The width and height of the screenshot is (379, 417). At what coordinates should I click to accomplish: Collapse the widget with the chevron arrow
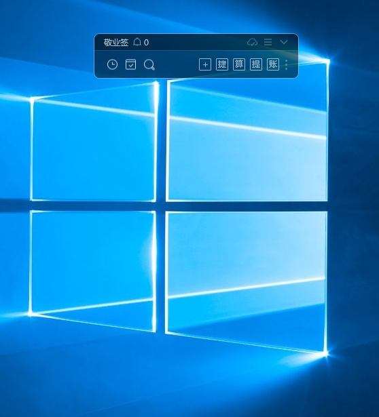(284, 42)
